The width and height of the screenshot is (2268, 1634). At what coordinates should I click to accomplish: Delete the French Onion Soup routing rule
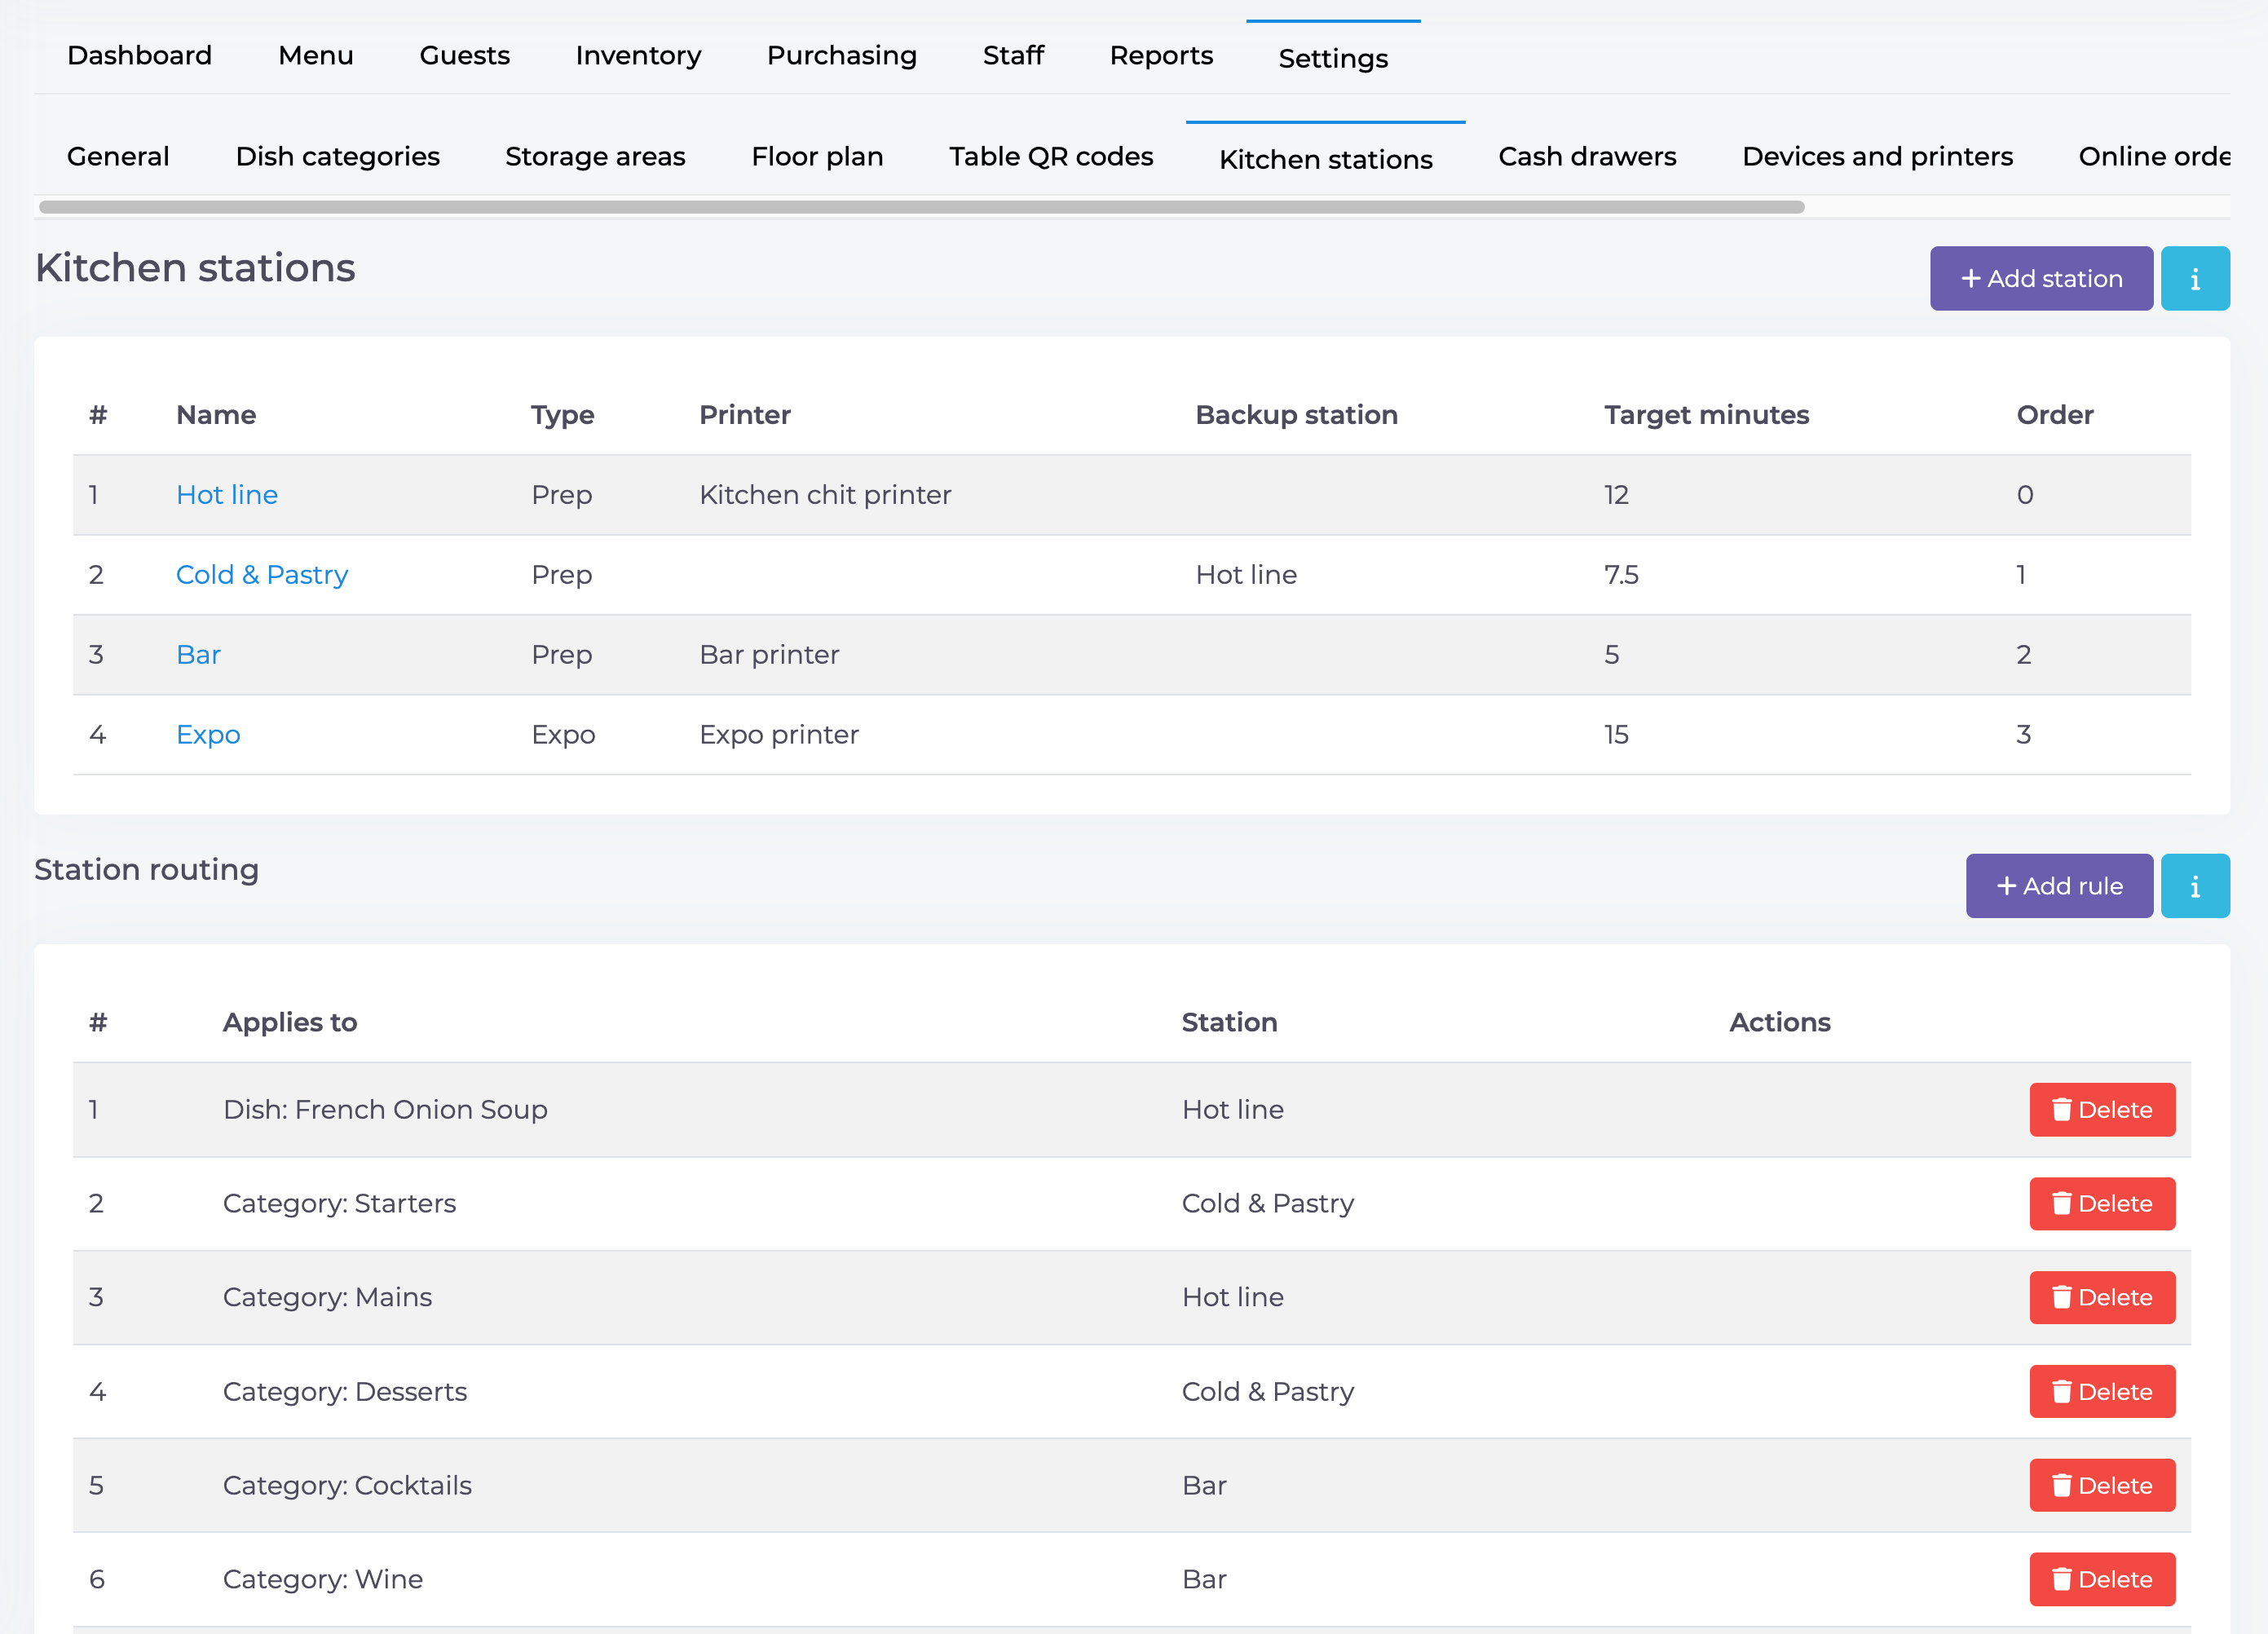pyautogui.click(x=2102, y=1110)
